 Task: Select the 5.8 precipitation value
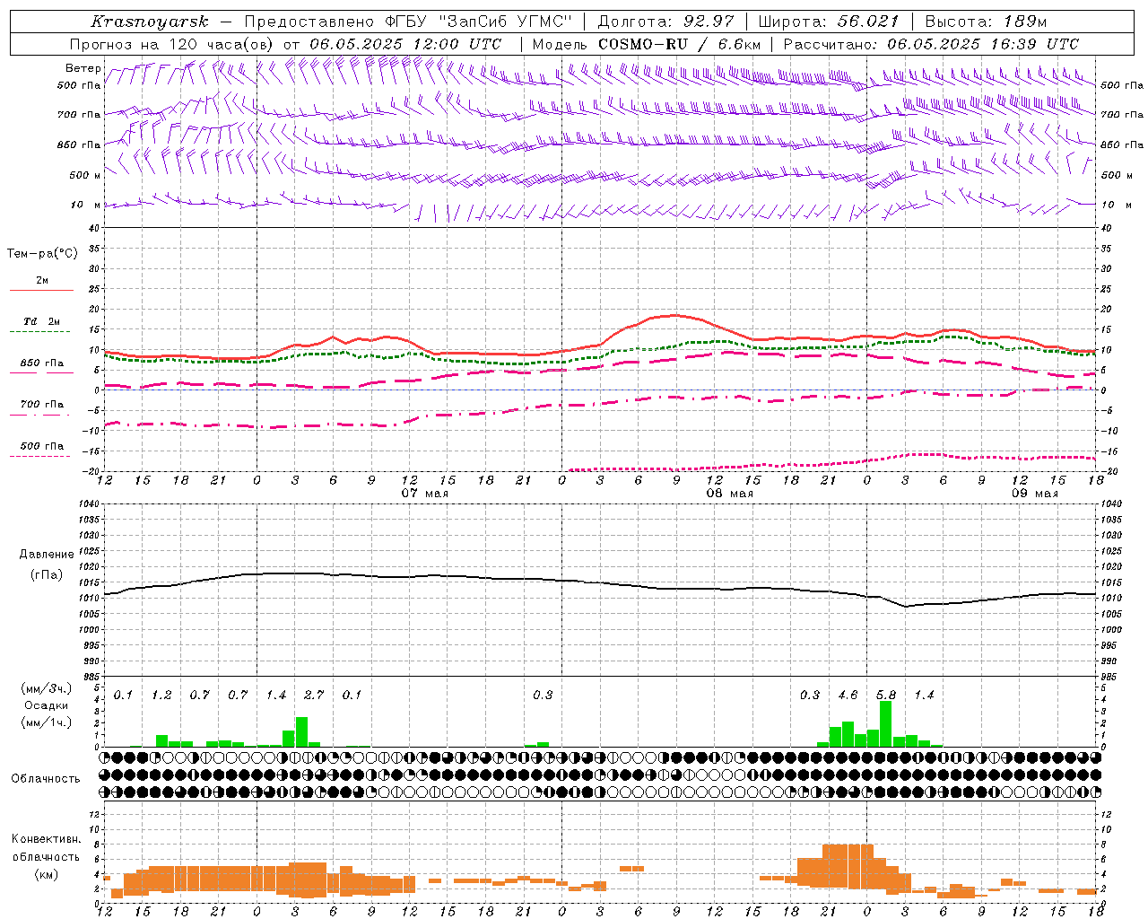(886, 695)
